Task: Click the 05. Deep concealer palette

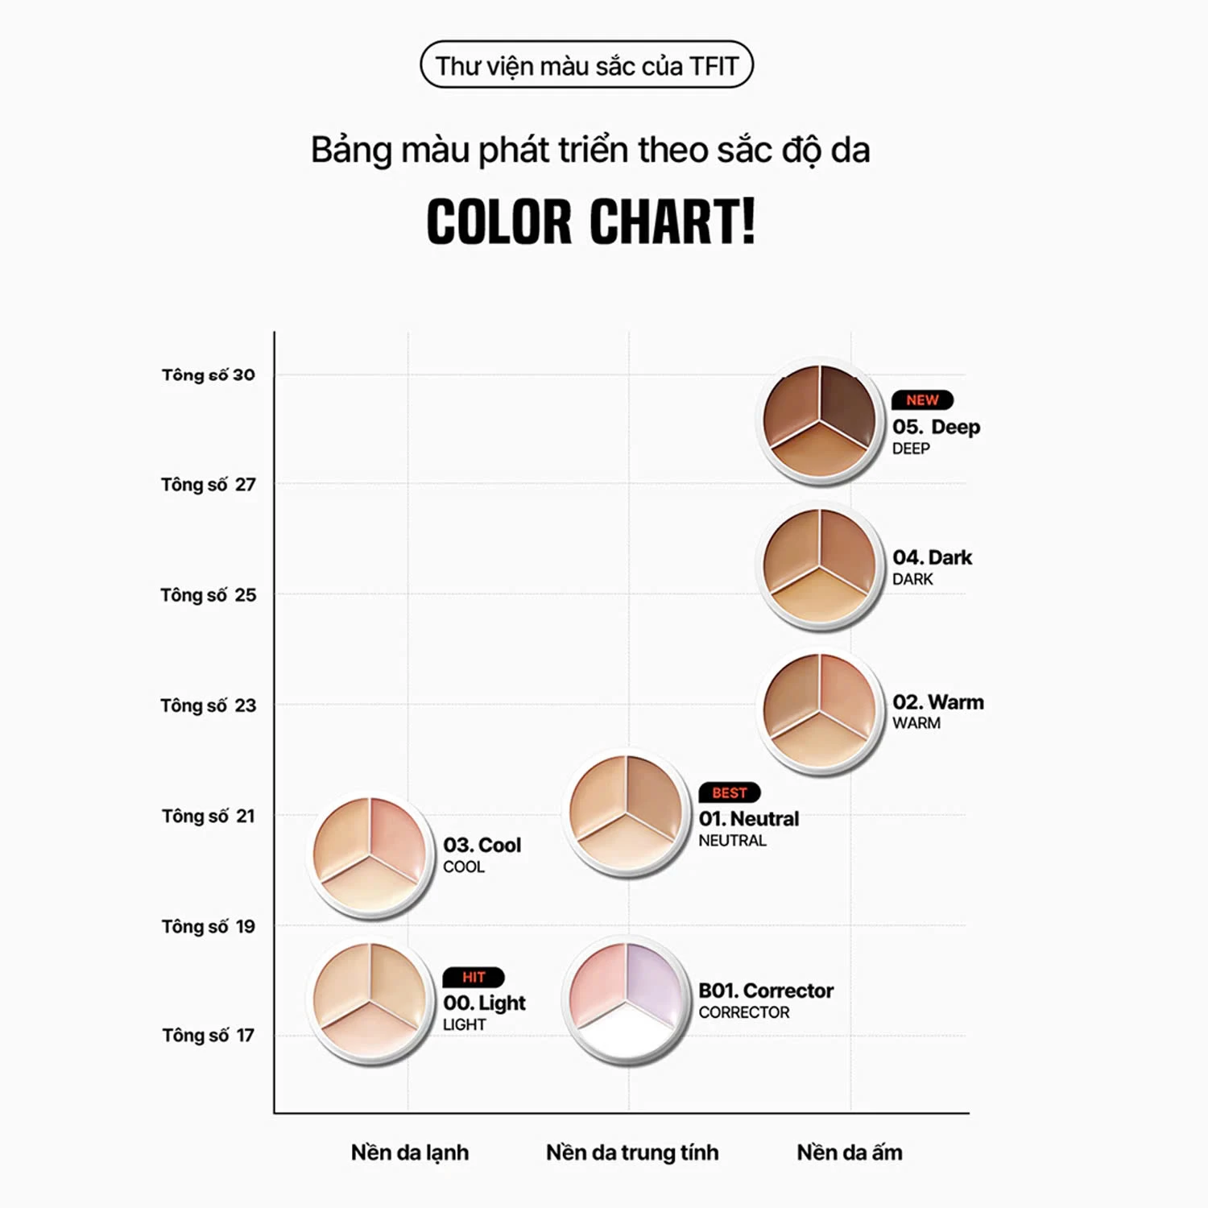Action: pyautogui.click(x=820, y=421)
